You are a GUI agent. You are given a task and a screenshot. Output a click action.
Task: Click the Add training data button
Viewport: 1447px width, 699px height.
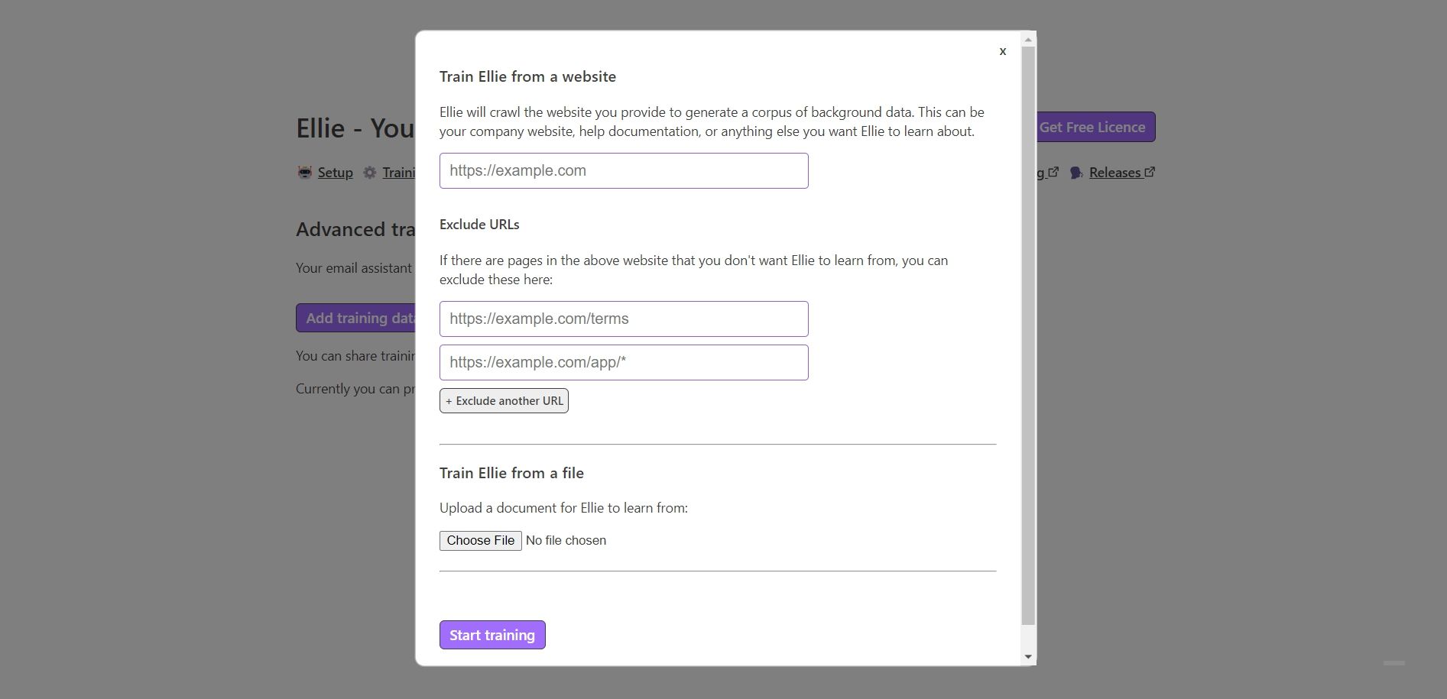pyautogui.click(x=357, y=319)
